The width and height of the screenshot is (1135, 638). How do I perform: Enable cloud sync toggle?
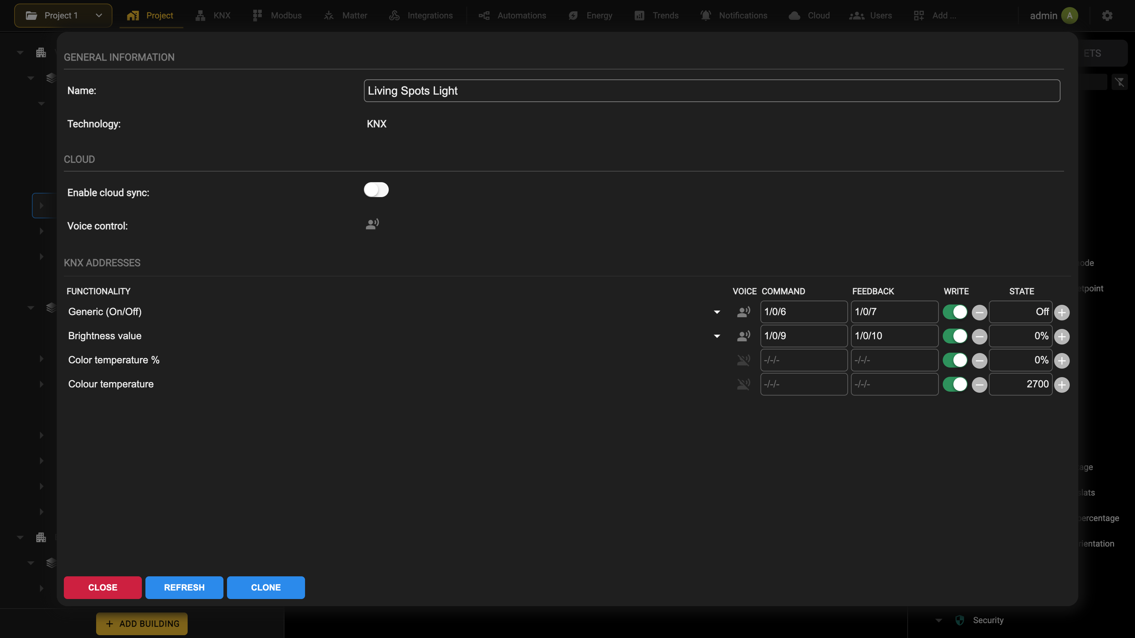(x=376, y=190)
